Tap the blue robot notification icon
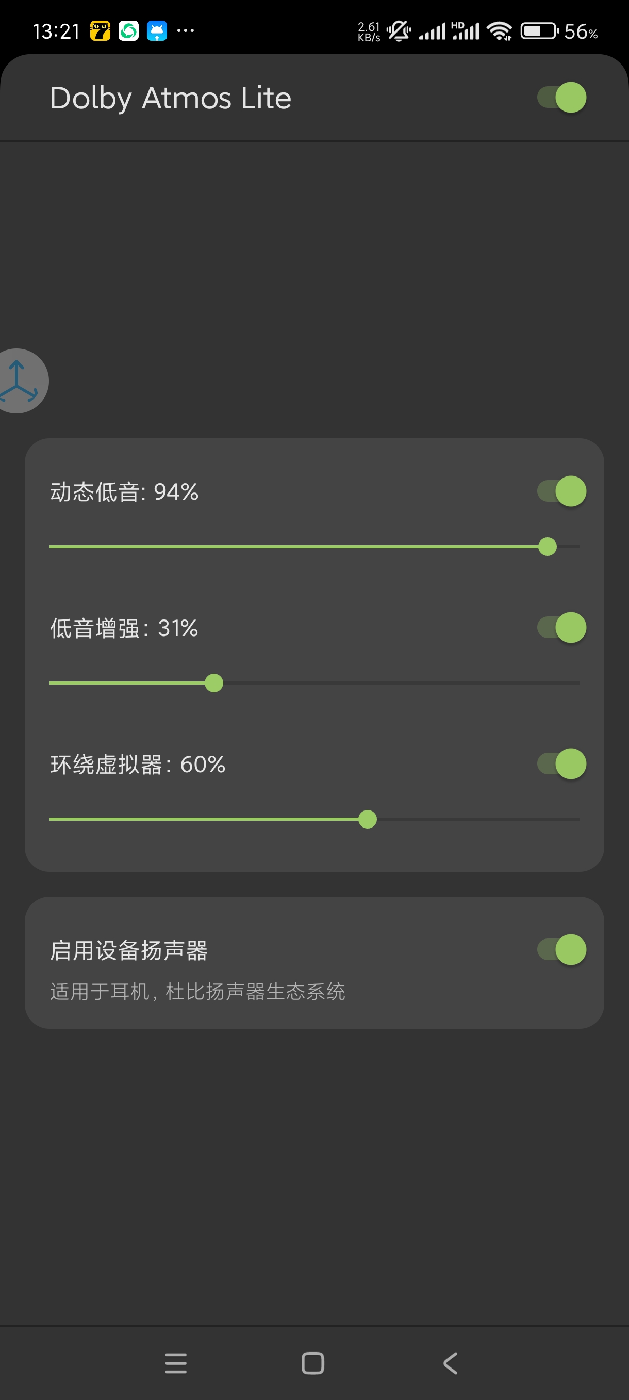 [x=157, y=31]
